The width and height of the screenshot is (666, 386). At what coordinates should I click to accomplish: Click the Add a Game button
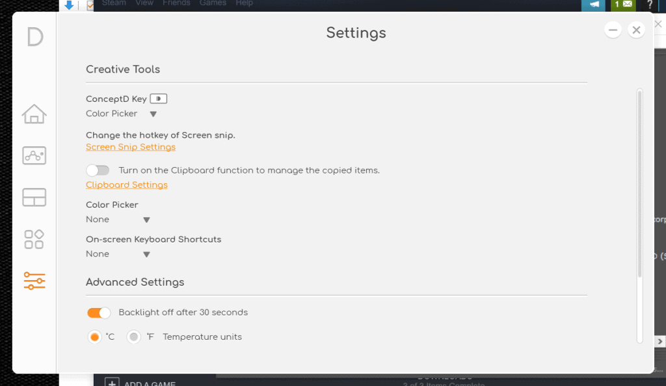coord(142,383)
